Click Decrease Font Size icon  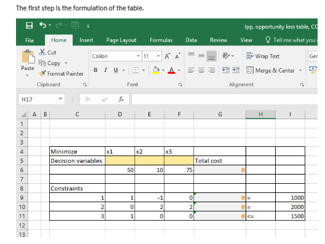tap(178, 56)
